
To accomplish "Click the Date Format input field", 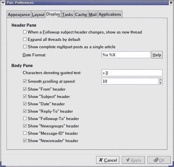I will pos(126,55).
